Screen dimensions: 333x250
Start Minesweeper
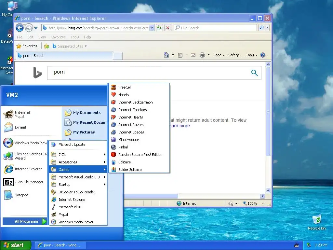[x=139, y=140]
